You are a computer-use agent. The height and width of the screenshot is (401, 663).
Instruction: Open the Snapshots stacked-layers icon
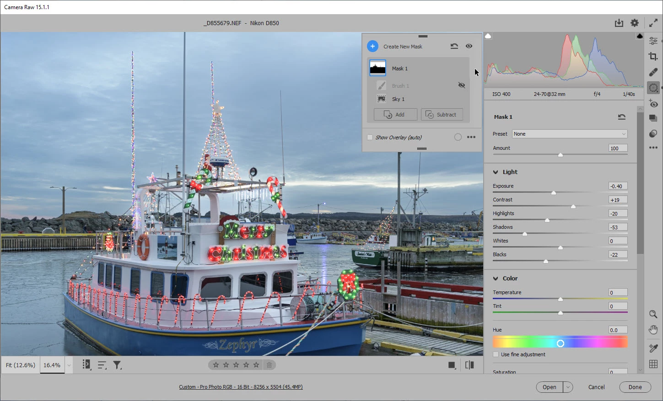tap(653, 118)
